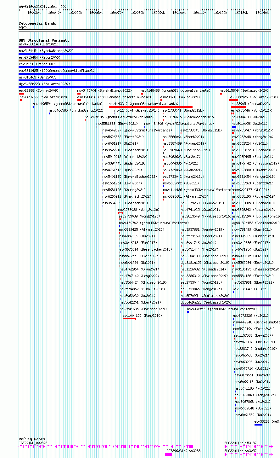Click esv1004150 (Pang2010) label
Viewport: 280px width, 458px height.
pos(142,316)
